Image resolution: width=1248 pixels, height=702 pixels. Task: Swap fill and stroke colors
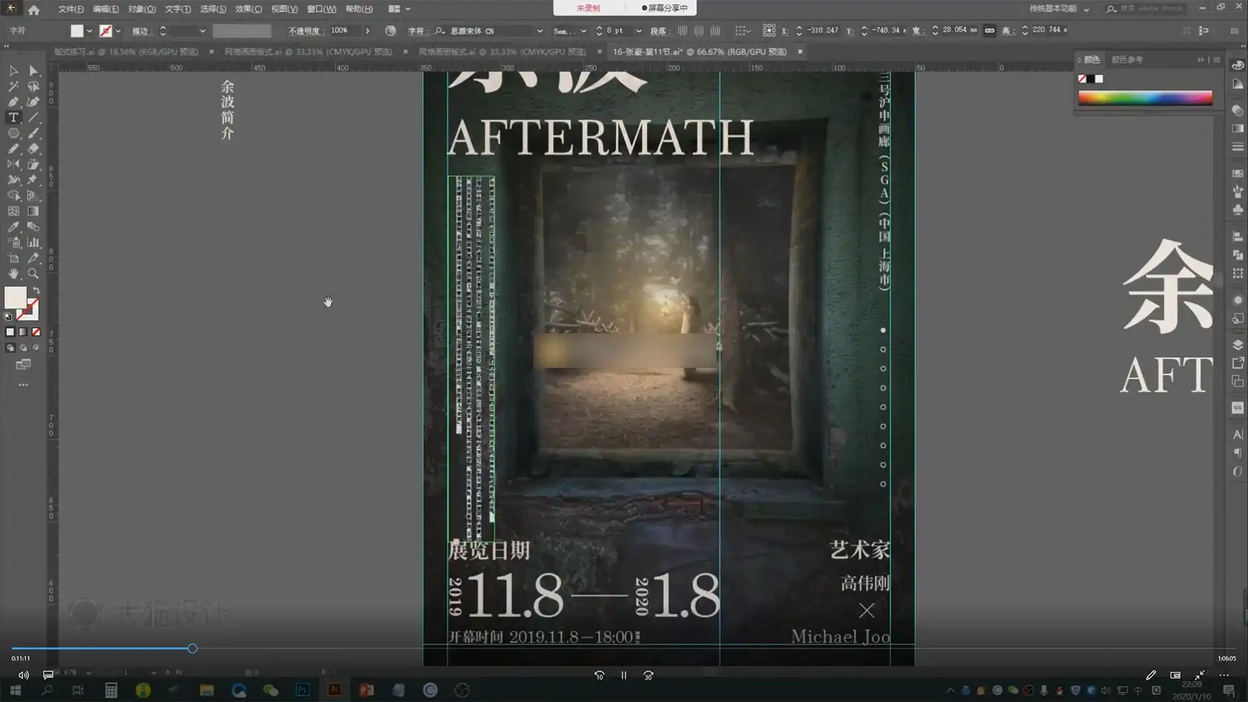tap(36, 290)
